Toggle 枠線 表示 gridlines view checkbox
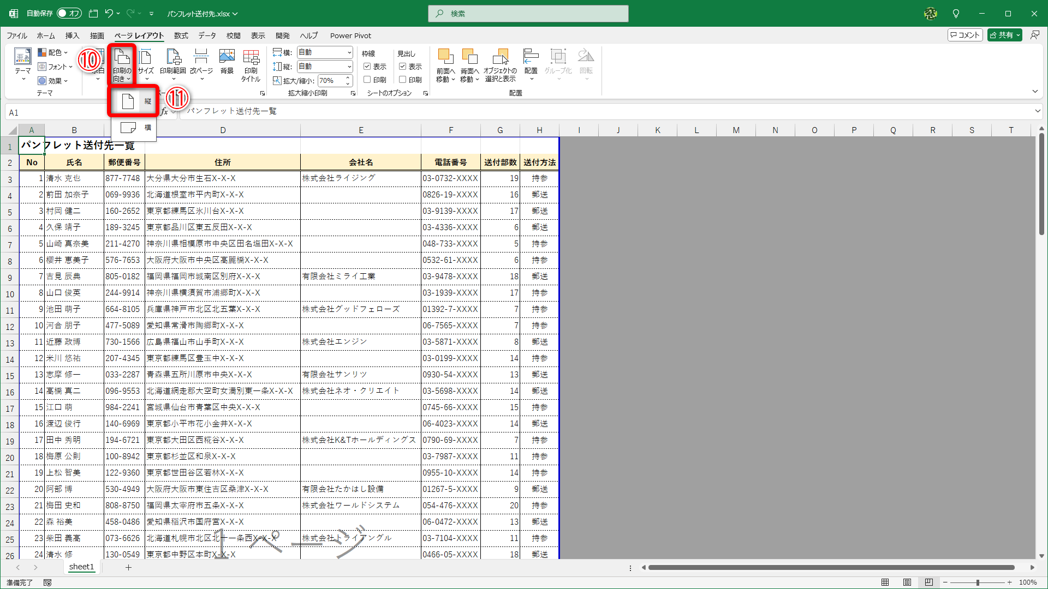This screenshot has width=1048, height=589. tap(367, 67)
